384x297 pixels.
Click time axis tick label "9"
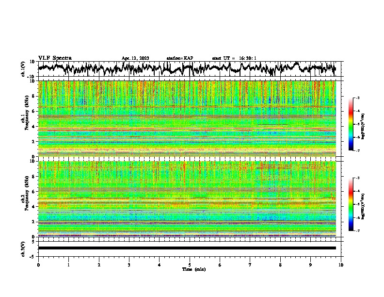click(x=310, y=265)
